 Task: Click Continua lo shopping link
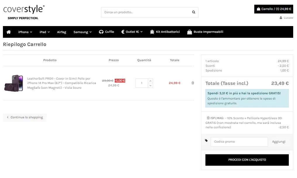pyautogui.click(x=25, y=117)
